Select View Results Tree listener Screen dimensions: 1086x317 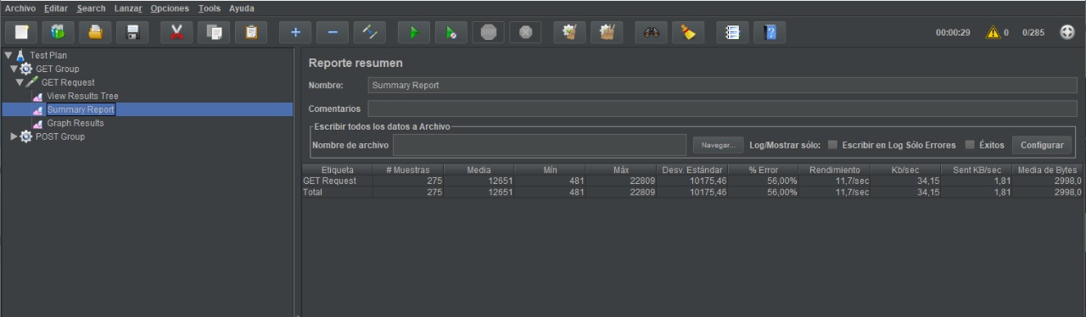81,96
